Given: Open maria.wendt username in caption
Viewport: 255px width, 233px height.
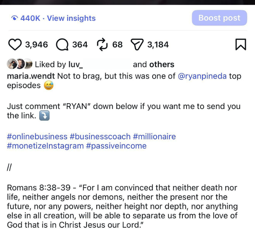Looking at the screenshot, I should click(31, 76).
